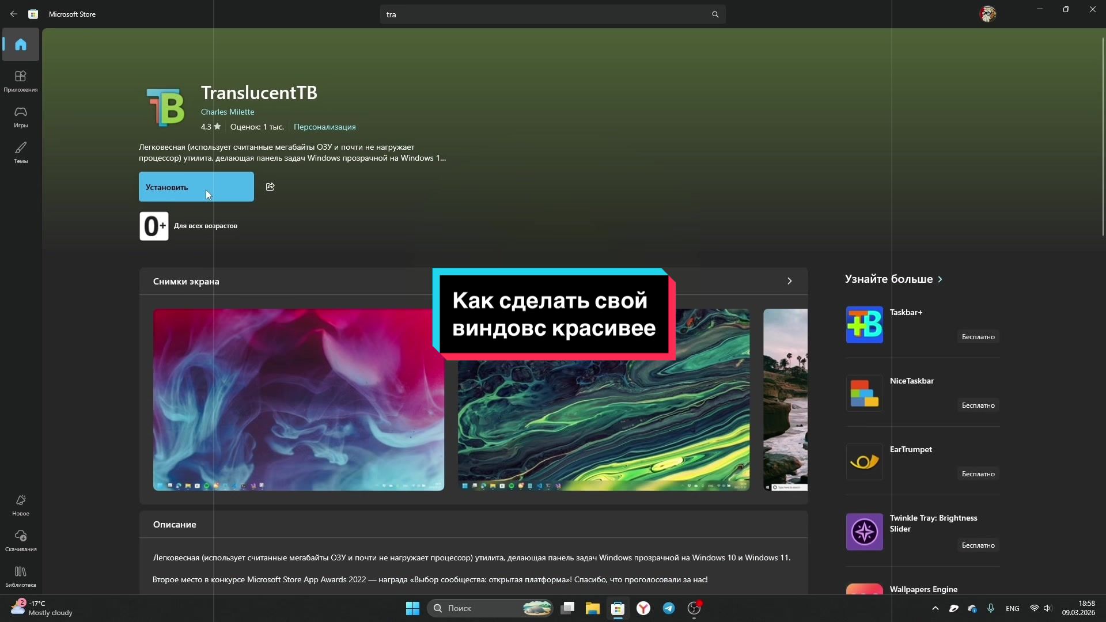Open the green marble screenshot
1106x622 pixels.
click(604, 400)
